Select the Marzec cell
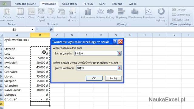This screenshot has width=194, height=109. tap(17, 58)
